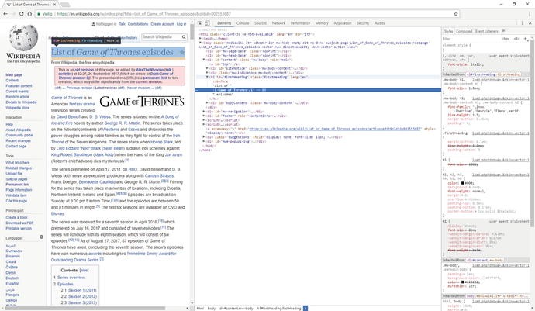Reload the page with the refresh icon
The width and height of the screenshot is (535, 311).
coord(22,14)
